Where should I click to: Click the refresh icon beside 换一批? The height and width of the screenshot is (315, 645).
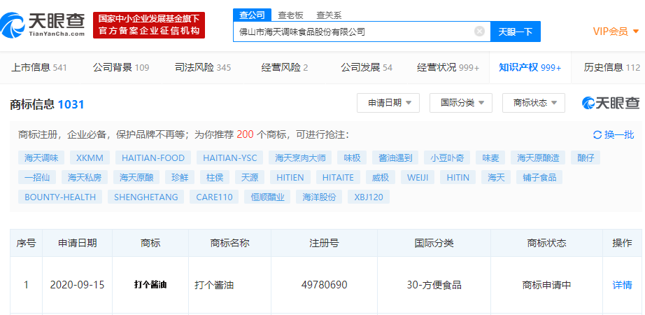pyautogui.click(x=597, y=134)
